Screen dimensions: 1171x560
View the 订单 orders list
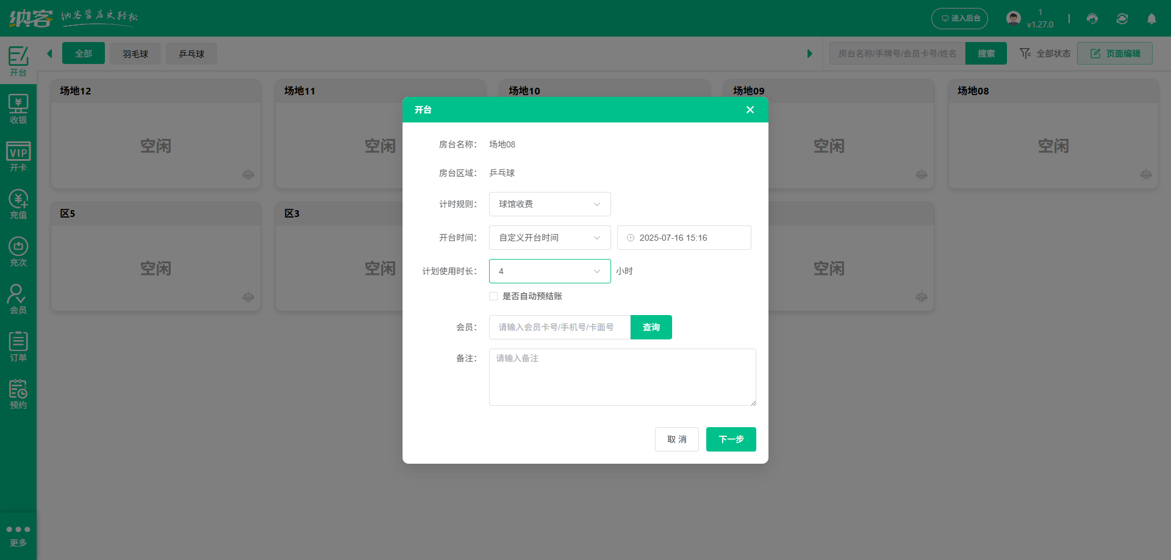tap(18, 346)
